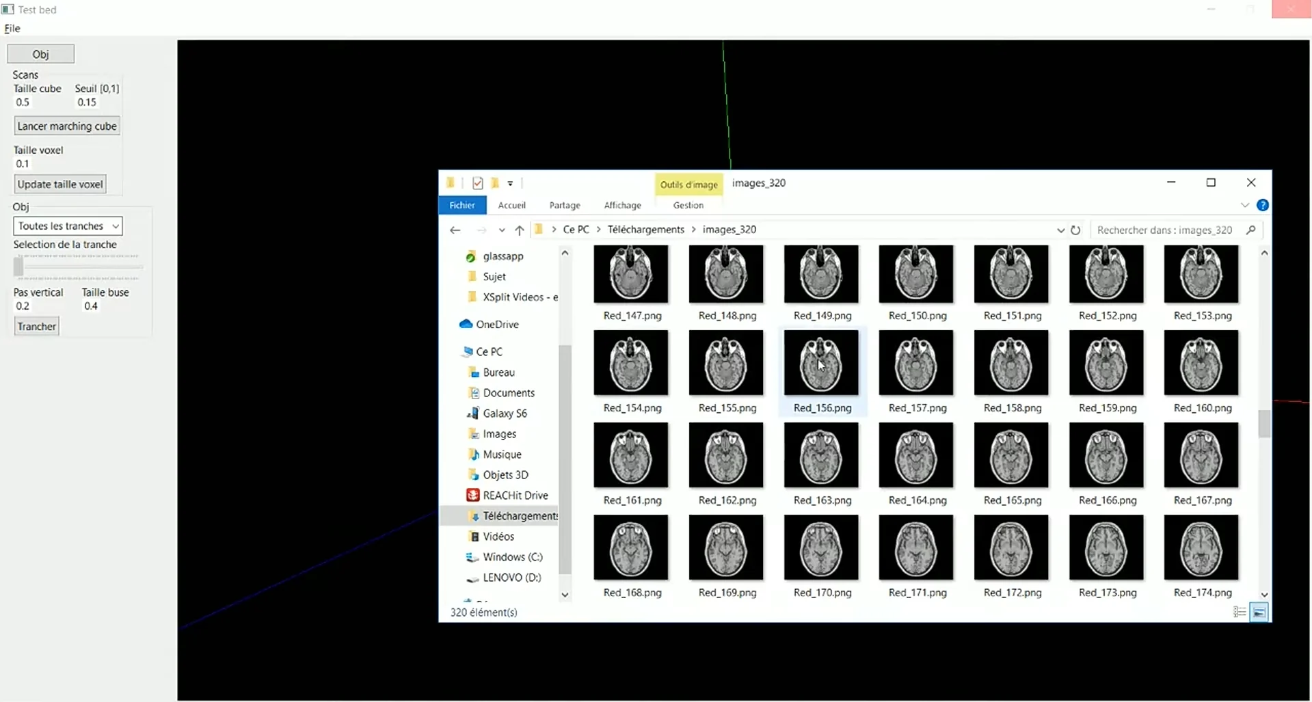Screen dimensions: 1312x702
Task: Click the Selection de la tranche slider
Action: (x=77, y=267)
